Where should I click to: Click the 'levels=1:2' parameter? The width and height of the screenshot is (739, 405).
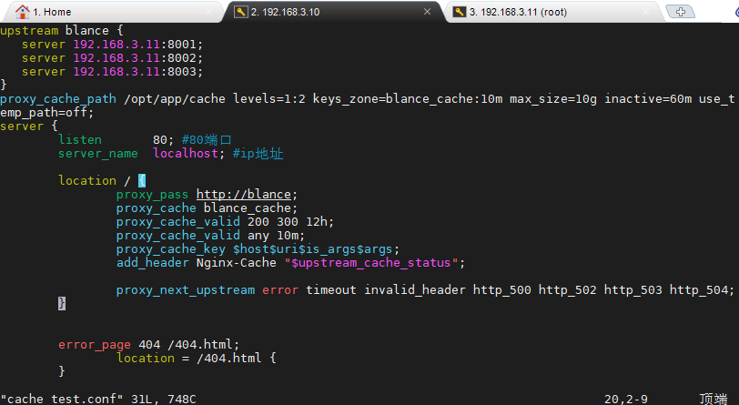(x=268, y=99)
